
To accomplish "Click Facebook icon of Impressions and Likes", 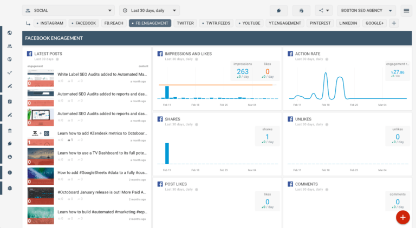I will coord(160,53).
